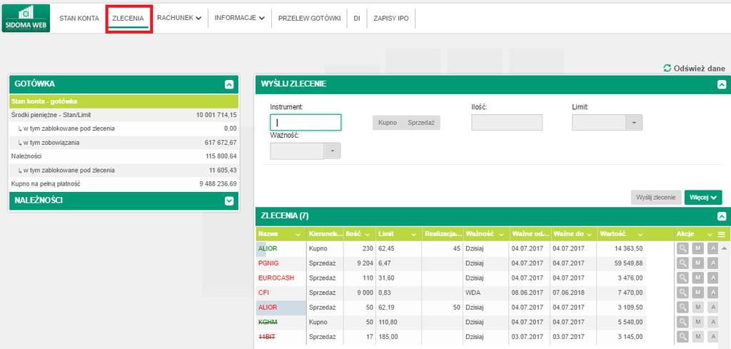
Task: Select Sprzedaż order direction
Action: coord(421,123)
